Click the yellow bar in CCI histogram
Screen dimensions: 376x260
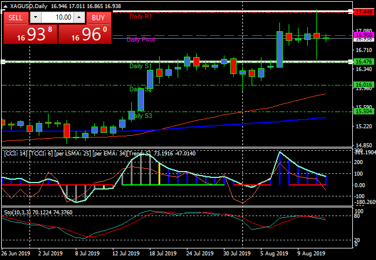[x=159, y=173]
